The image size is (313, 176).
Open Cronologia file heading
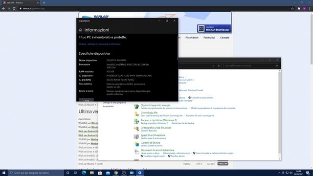click(149, 113)
